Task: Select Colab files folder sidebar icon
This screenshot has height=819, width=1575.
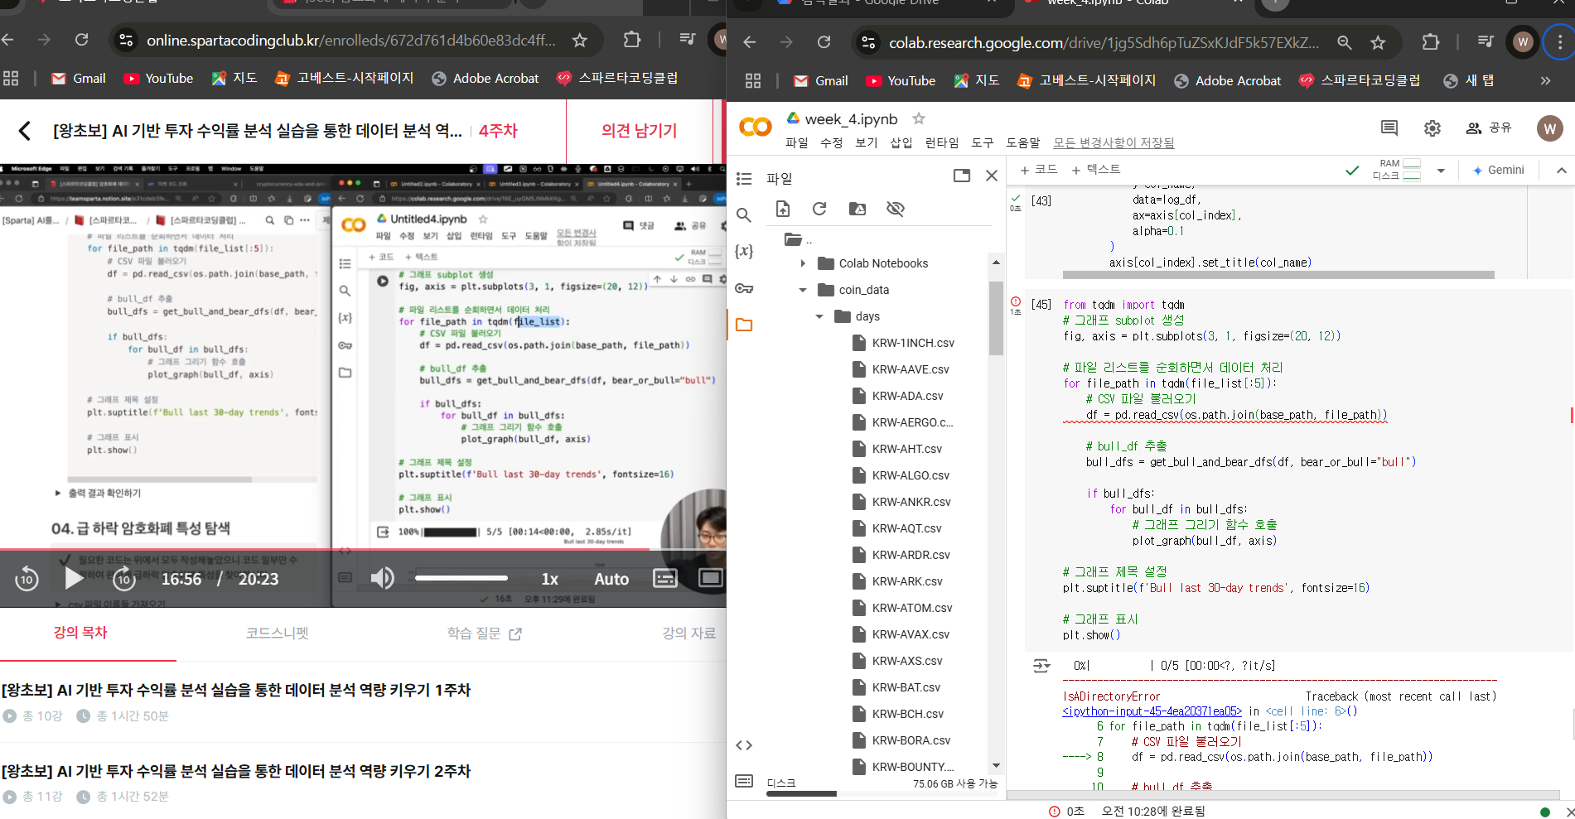Action: pos(744,325)
